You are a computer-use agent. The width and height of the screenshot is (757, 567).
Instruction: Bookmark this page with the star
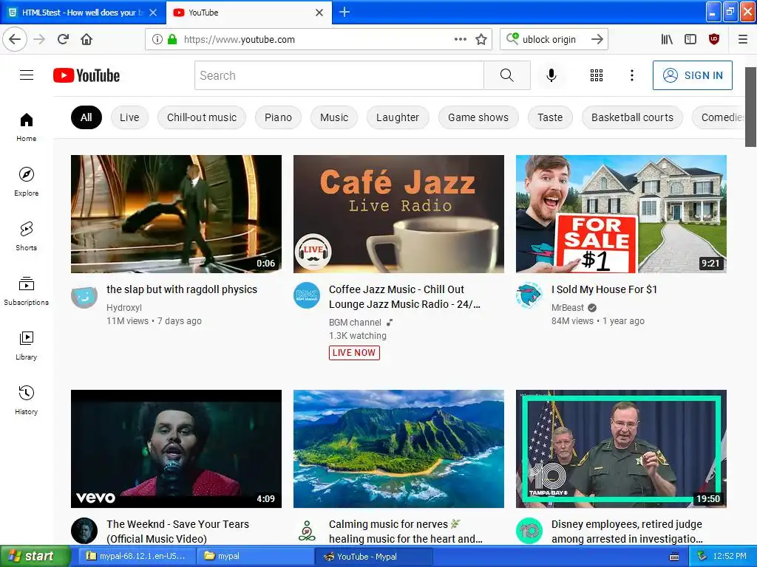(x=481, y=39)
